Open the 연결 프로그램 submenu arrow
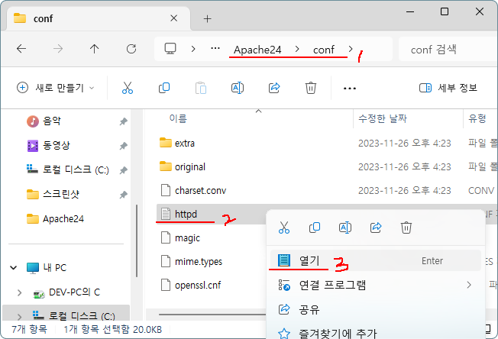This screenshot has height=339, width=498. [x=469, y=285]
